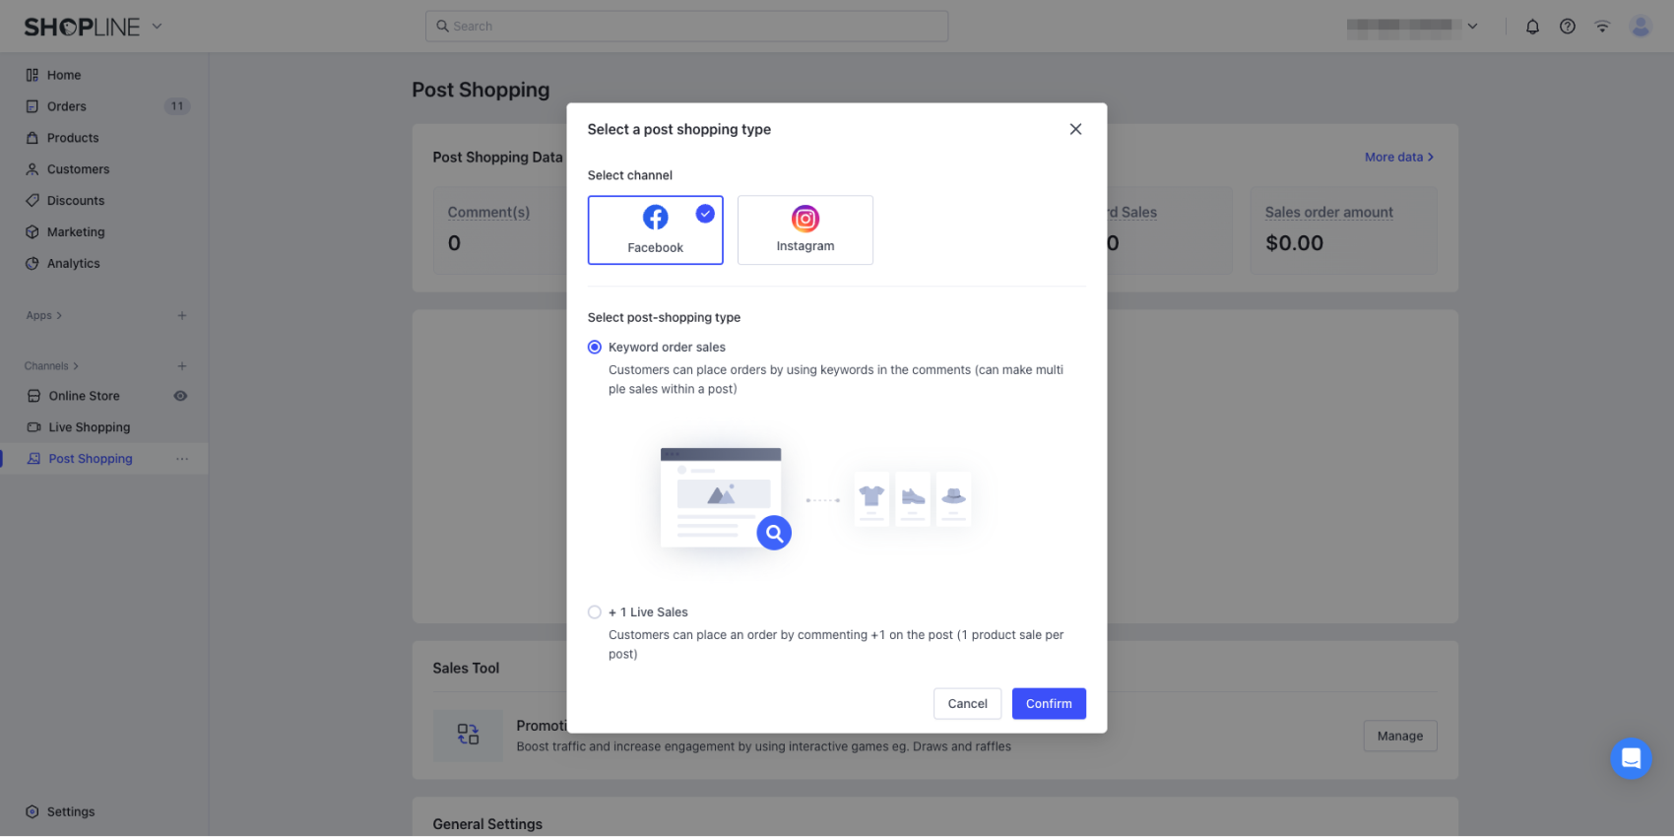Open the help question mark icon
The image size is (1674, 837).
pos(1568,27)
